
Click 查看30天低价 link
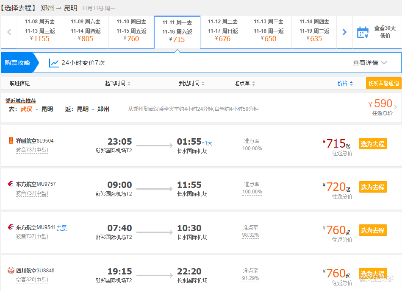tap(385, 32)
